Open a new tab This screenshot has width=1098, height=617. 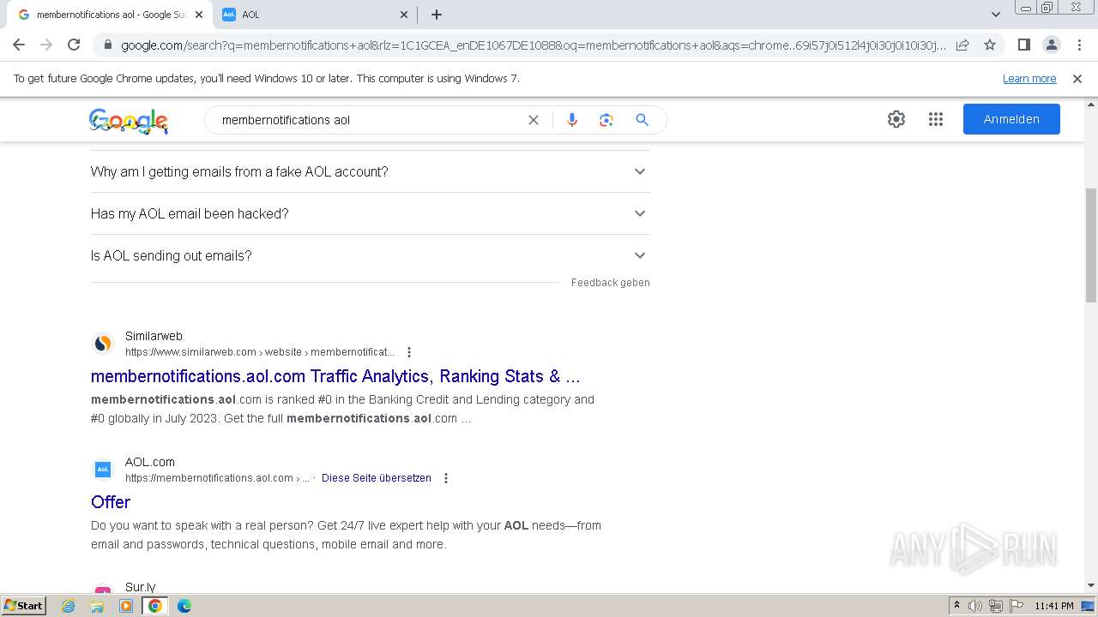click(x=436, y=15)
